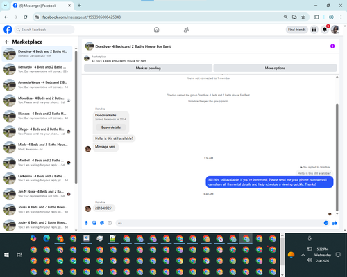Open the volume control in tray
The width and height of the screenshot is (347, 277).
click(x=310, y=260)
